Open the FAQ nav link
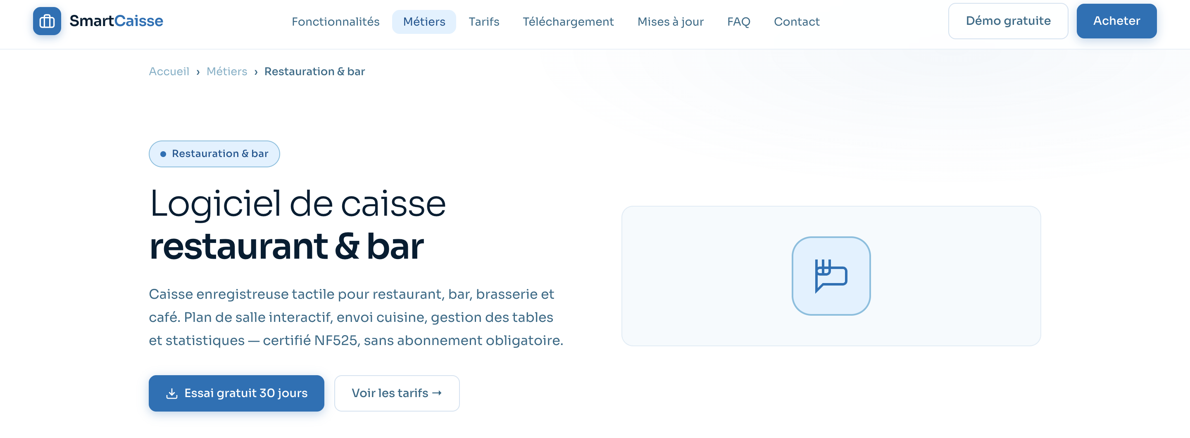This screenshot has height=438, width=1190. click(738, 22)
